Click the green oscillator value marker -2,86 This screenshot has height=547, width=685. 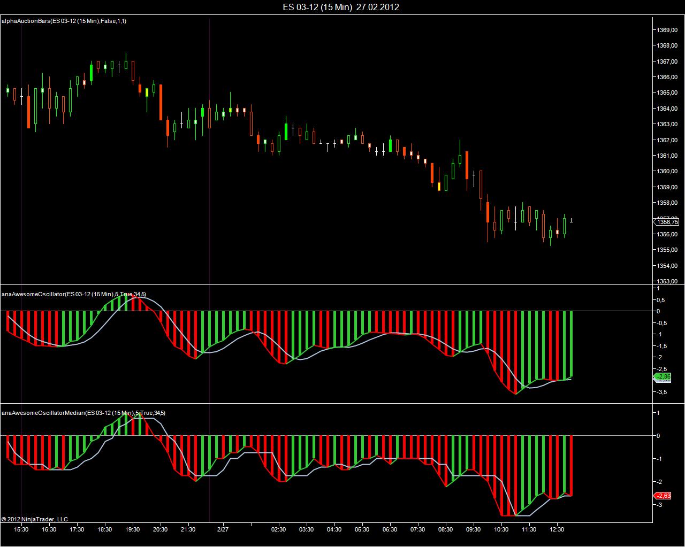(663, 376)
